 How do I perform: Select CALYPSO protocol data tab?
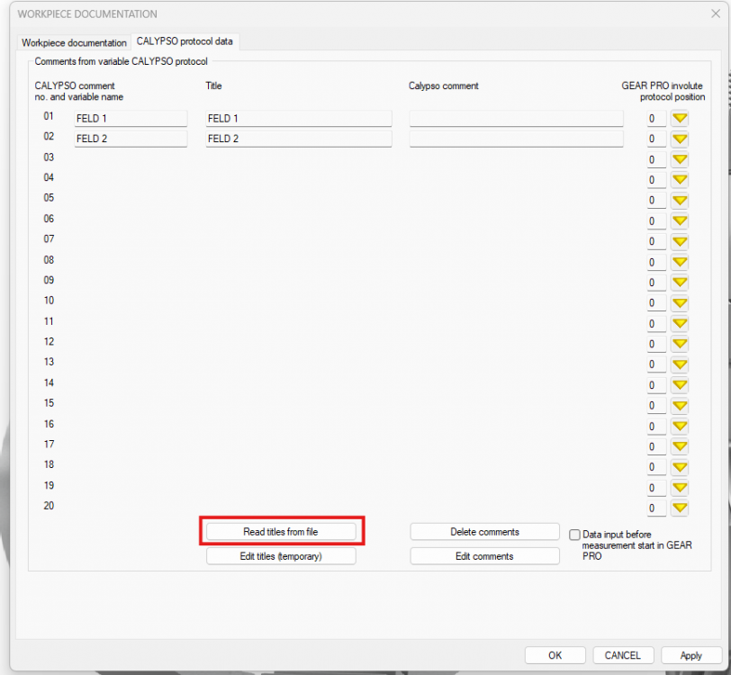(x=185, y=41)
